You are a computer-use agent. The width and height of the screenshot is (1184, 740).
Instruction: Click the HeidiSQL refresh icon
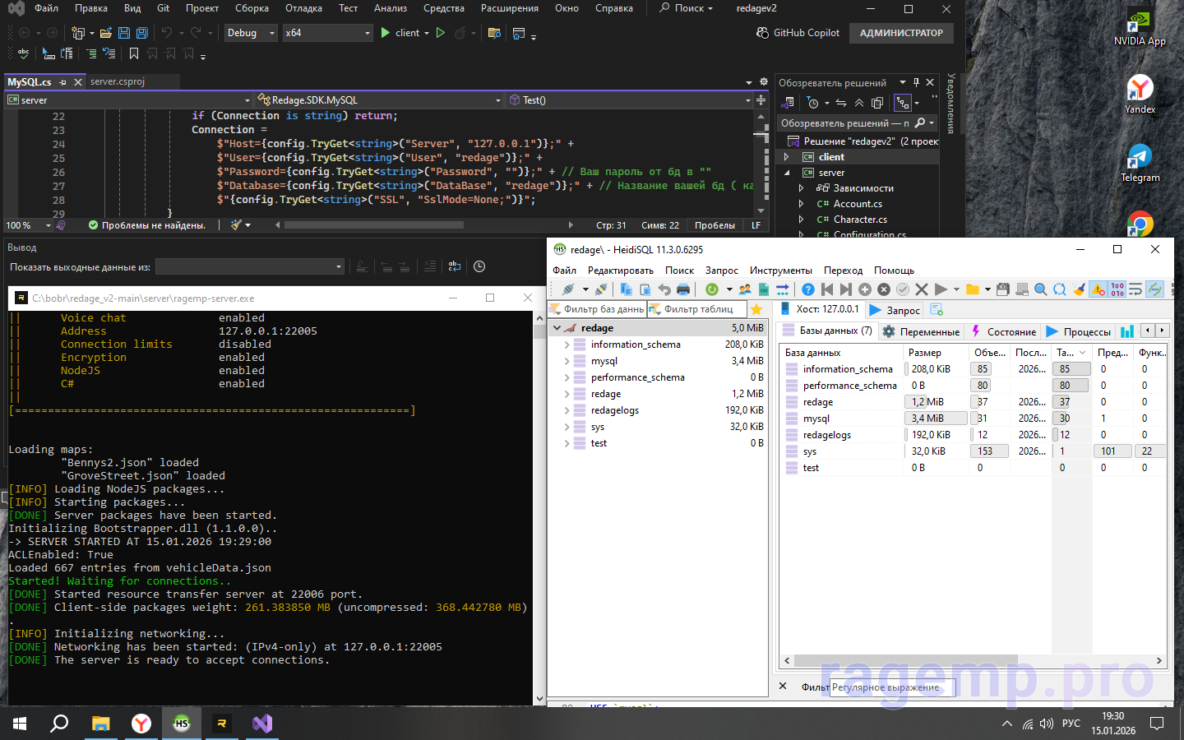point(712,289)
